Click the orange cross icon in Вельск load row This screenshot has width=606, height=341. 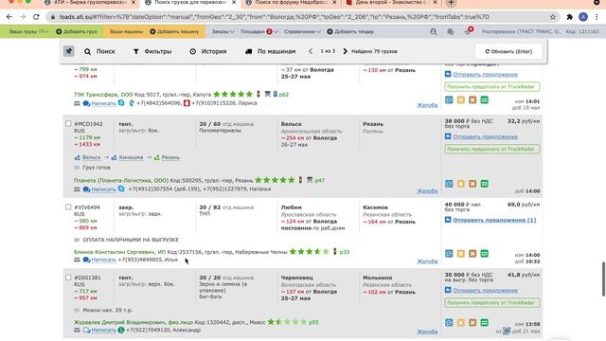click(x=472, y=184)
